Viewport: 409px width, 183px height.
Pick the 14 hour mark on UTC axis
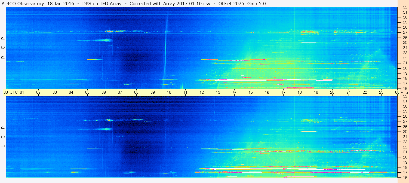(x=234, y=92)
